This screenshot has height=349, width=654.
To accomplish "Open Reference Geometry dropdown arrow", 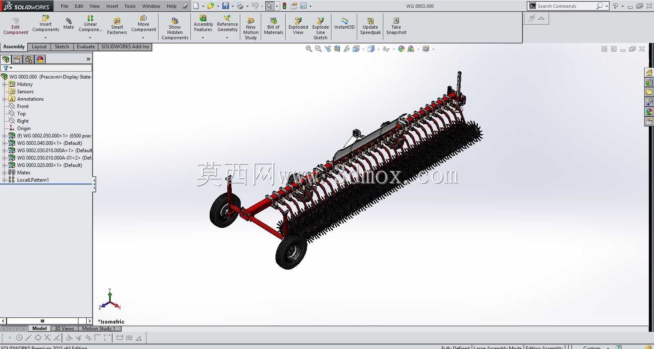I will [x=227, y=38].
